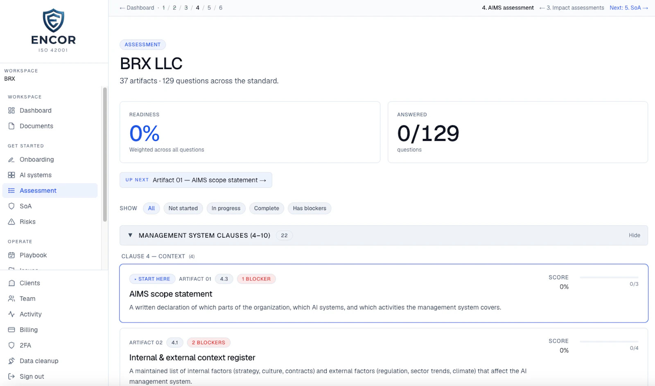Click the Documents file icon
This screenshot has width=655, height=386.
point(11,126)
